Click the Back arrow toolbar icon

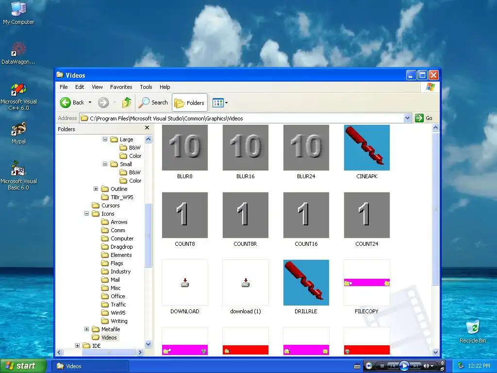pos(66,102)
